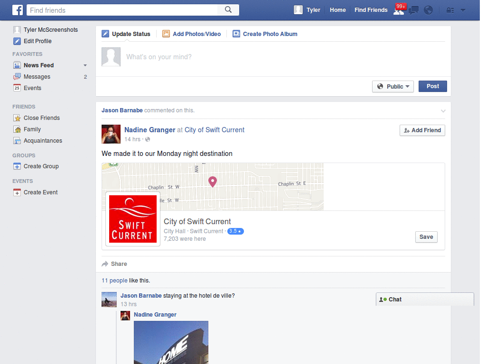Viewport: 486px width, 364px height.
Task: Open Nadine's reply photo of the sign
Action: pos(171,342)
